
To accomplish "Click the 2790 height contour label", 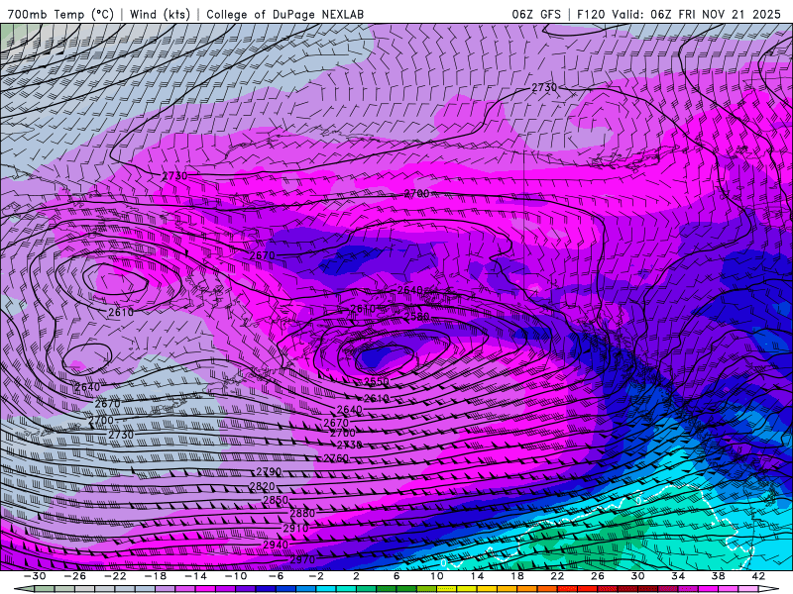I will point(269,472).
